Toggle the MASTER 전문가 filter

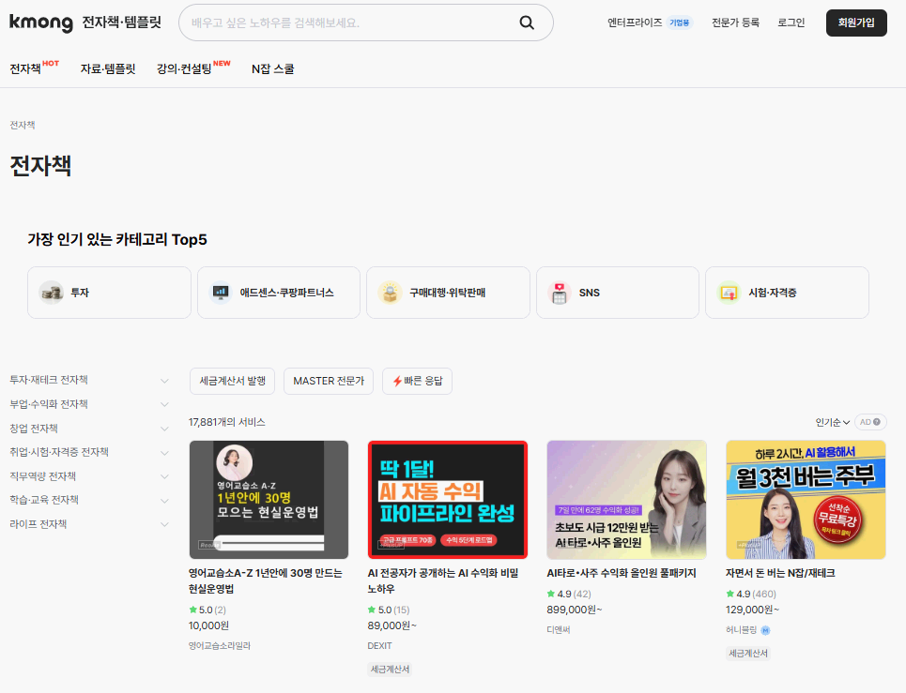(x=329, y=382)
